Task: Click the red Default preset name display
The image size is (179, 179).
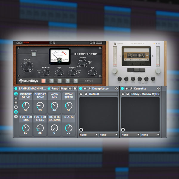Action: pyautogui.click(x=36, y=43)
